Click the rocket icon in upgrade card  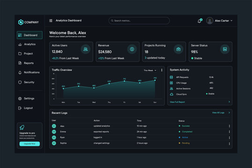click(x=22, y=127)
